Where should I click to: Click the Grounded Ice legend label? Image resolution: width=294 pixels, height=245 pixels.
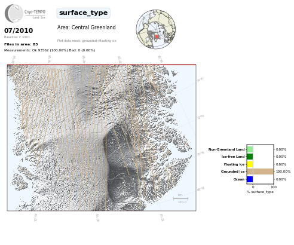point(232,171)
